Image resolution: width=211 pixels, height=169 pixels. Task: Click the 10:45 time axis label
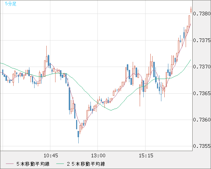(51, 155)
